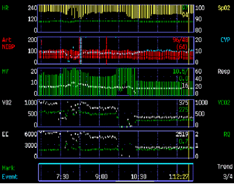Click the SpO2 value 94
The width and height of the screenshot is (234, 185).
(185, 15)
